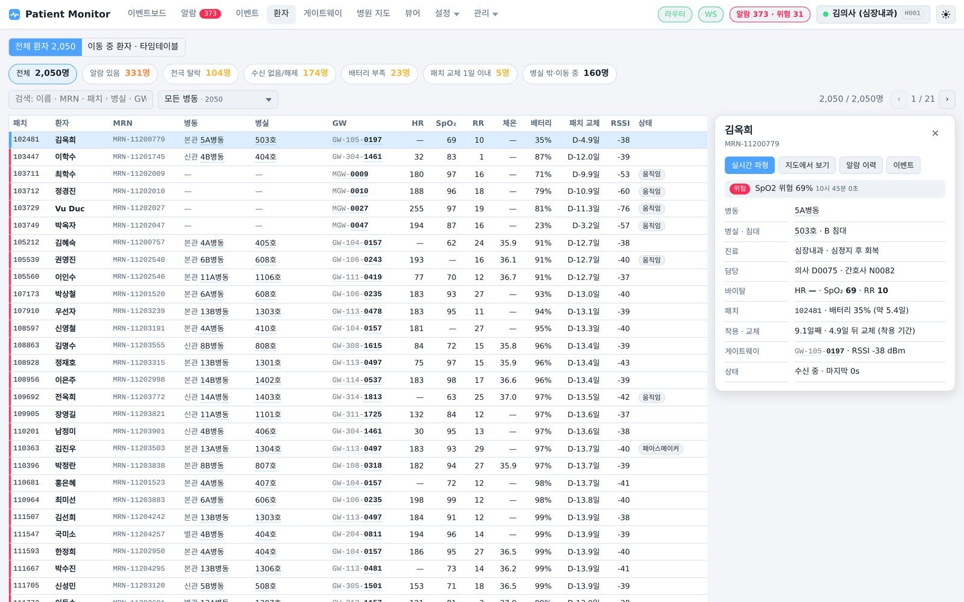Filter by 전체 2,050명 chip
964x602 pixels.
click(43, 73)
